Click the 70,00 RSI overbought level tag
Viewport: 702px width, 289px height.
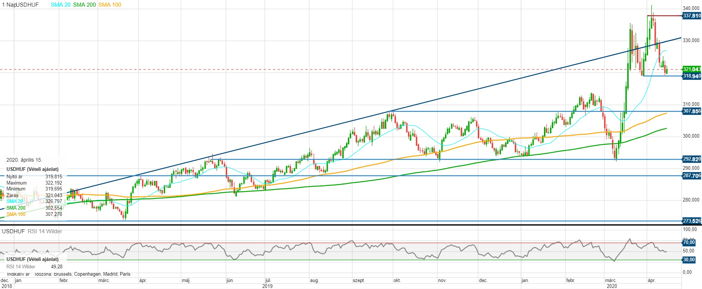pos(689,242)
